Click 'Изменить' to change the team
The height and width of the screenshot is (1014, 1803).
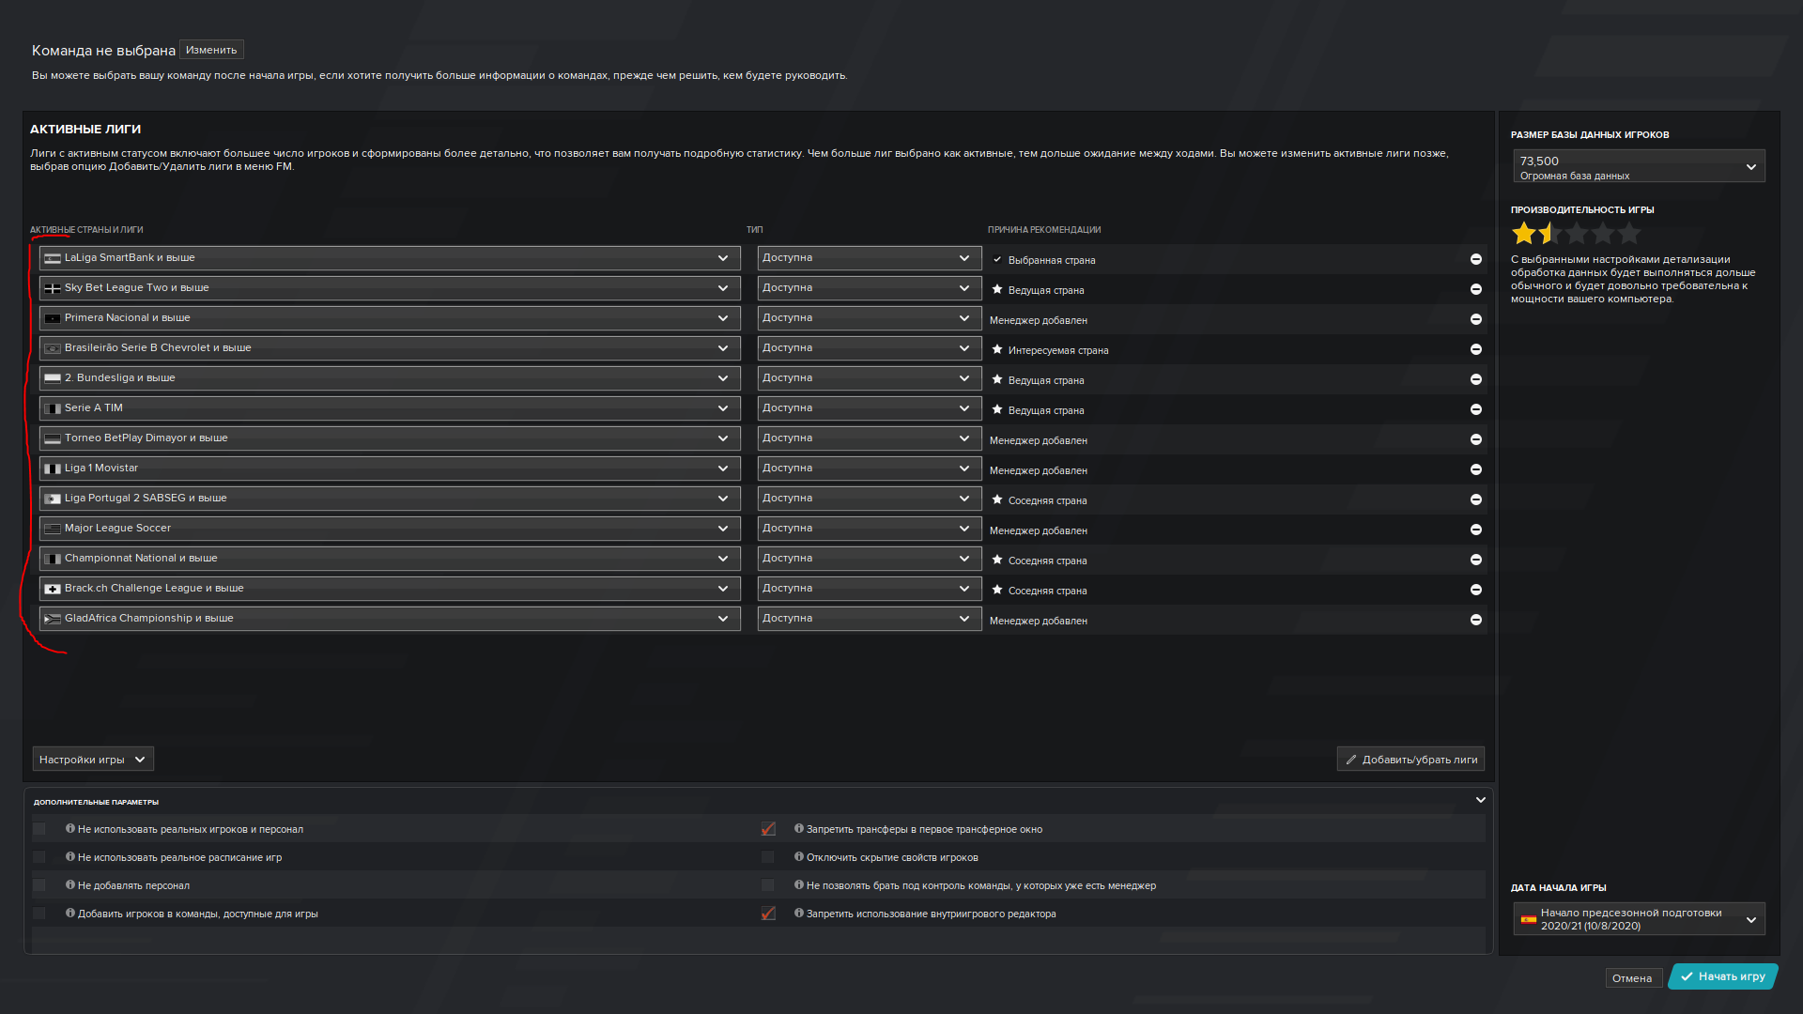point(211,50)
